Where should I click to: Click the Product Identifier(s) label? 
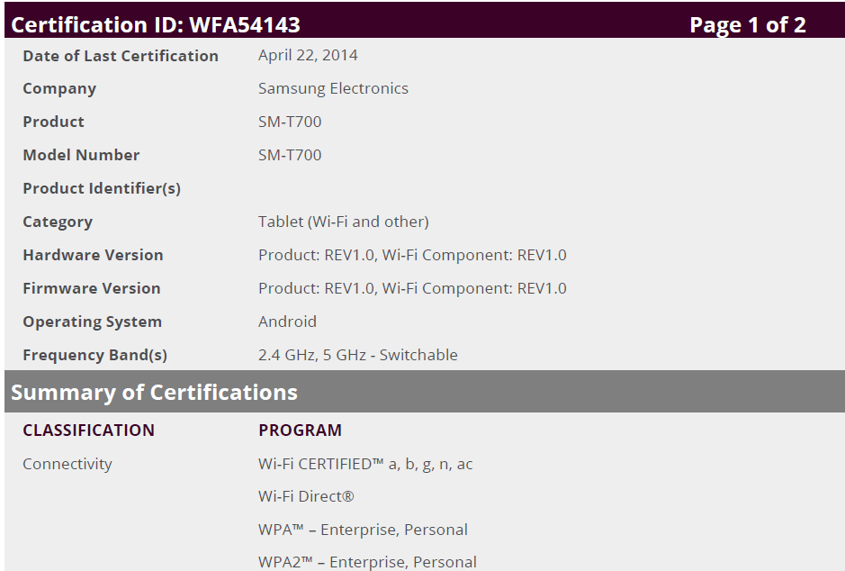(x=102, y=188)
